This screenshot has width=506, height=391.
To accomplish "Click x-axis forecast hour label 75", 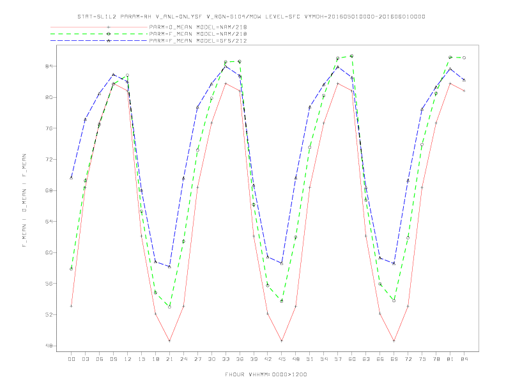I will coord(422,359).
